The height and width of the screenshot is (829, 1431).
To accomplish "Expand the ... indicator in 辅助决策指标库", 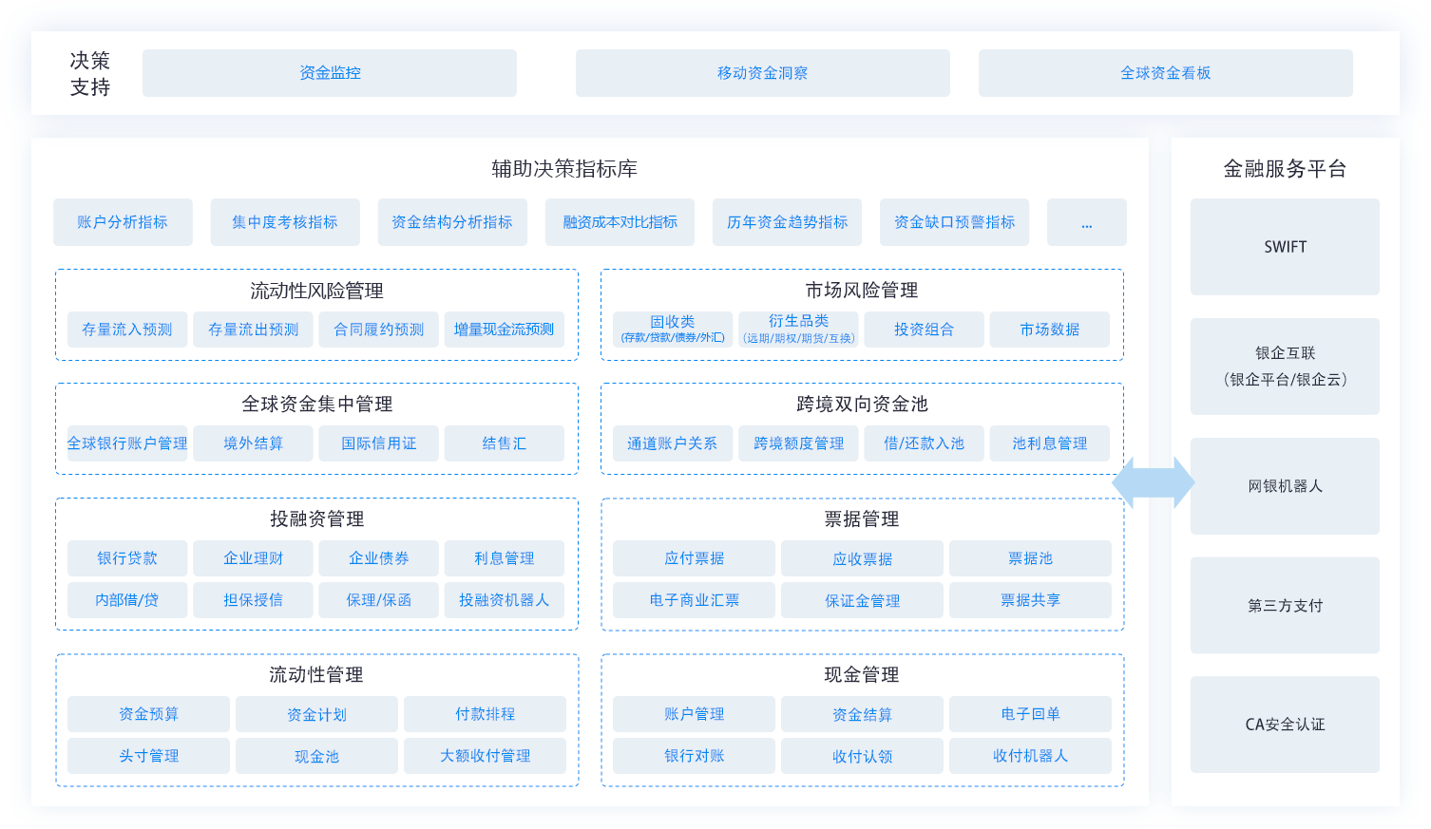I will [x=1086, y=222].
